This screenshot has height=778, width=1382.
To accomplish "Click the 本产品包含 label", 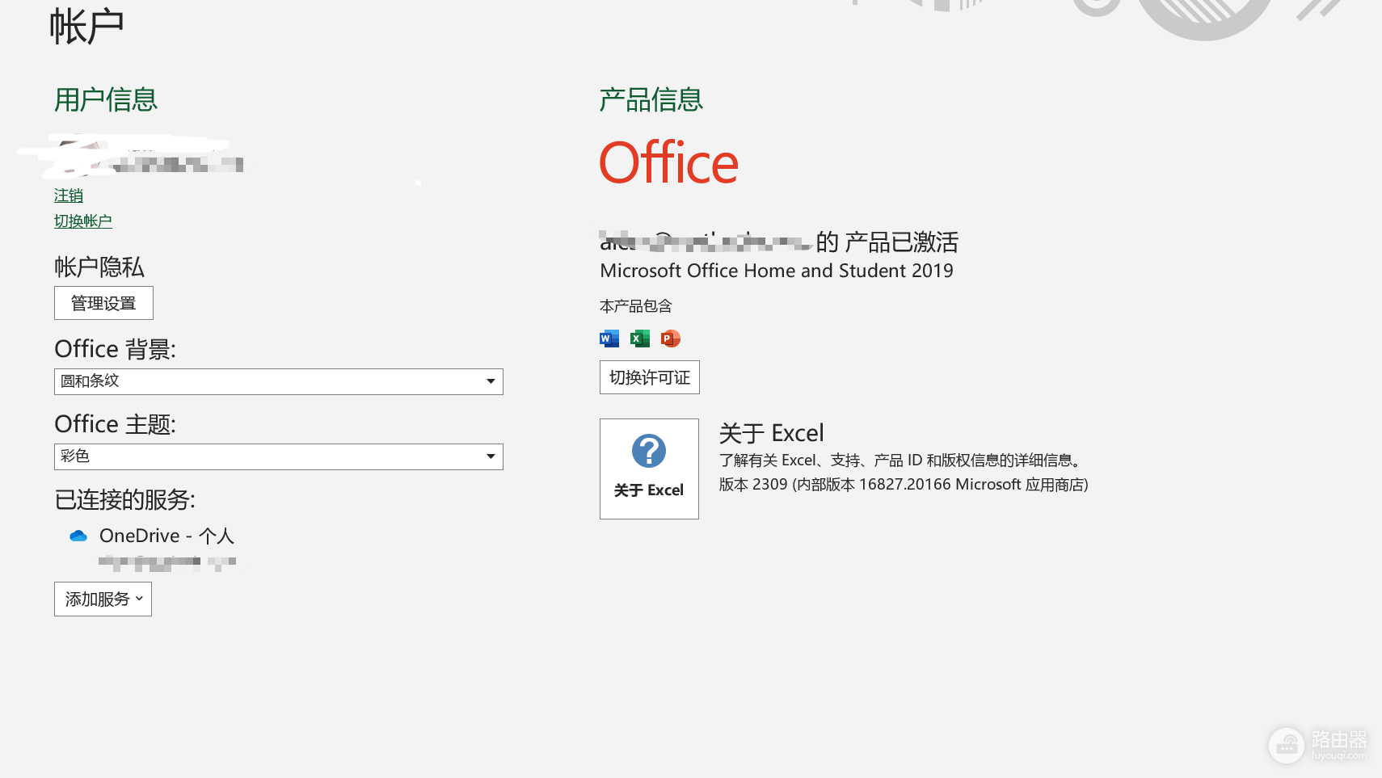I will 636,306.
